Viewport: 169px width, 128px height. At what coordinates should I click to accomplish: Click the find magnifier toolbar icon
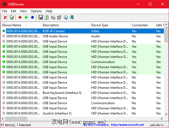click(x=66, y=17)
